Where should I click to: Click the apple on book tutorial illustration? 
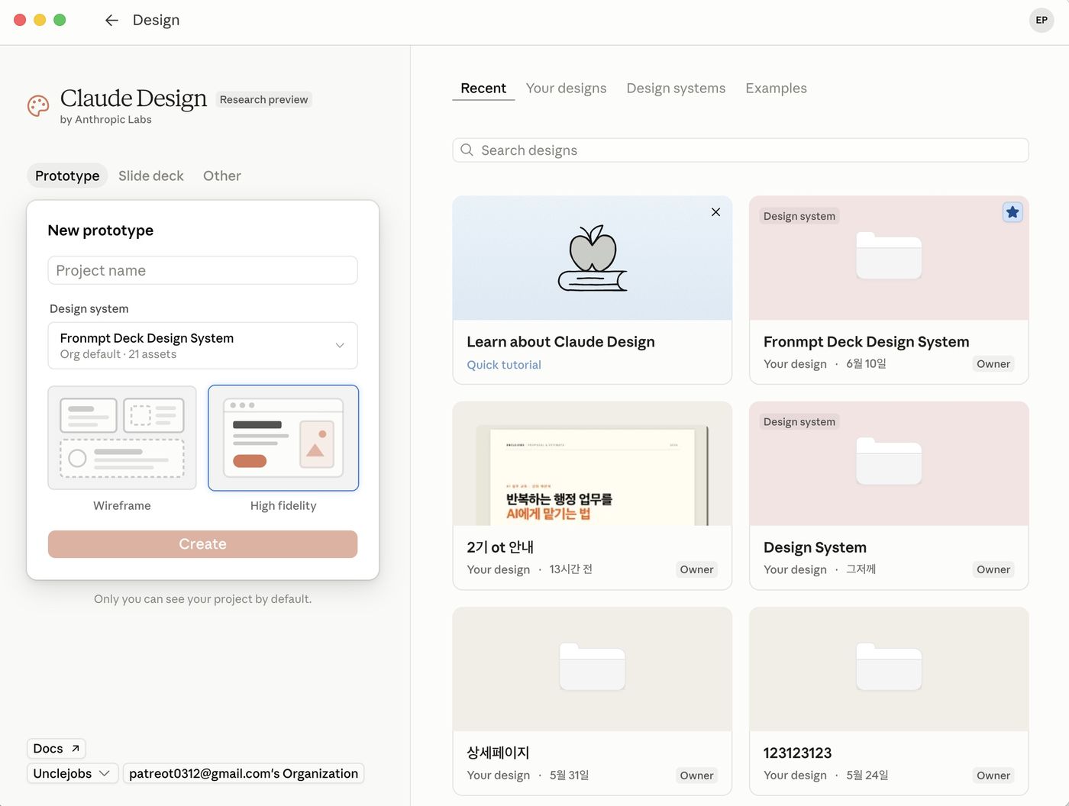[593, 258]
